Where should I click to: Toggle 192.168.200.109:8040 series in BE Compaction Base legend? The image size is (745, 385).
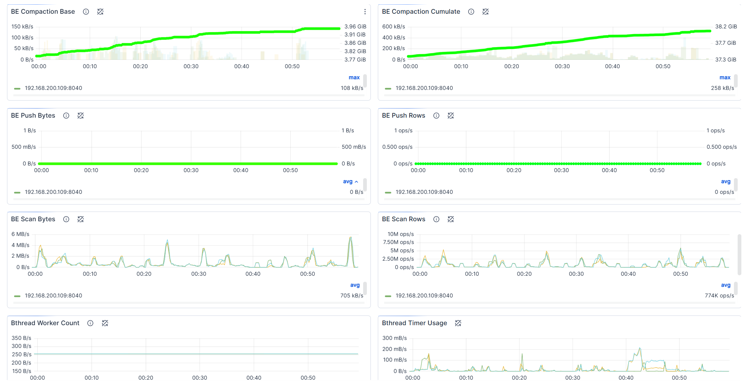(x=53, y=88)
